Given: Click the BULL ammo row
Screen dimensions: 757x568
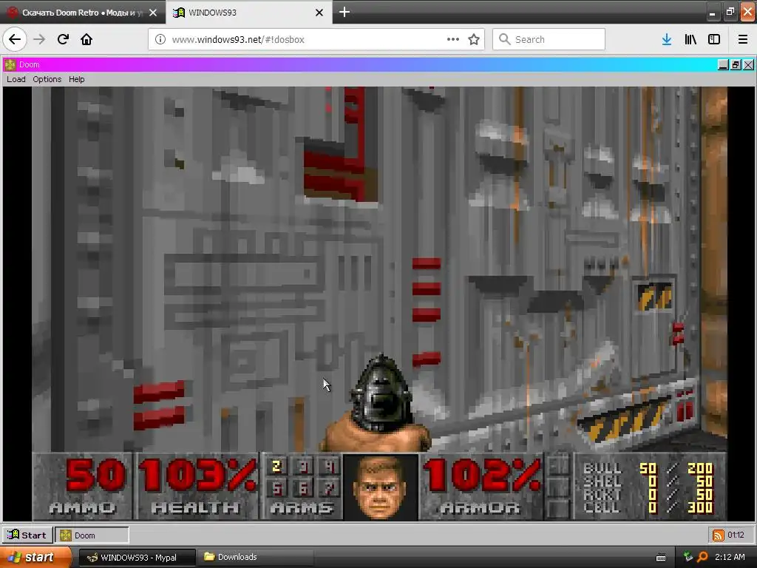Looking at the screenshot, I should [648, 468].
